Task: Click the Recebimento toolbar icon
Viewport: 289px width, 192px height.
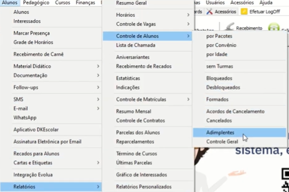Action: [x=229, y=27]
